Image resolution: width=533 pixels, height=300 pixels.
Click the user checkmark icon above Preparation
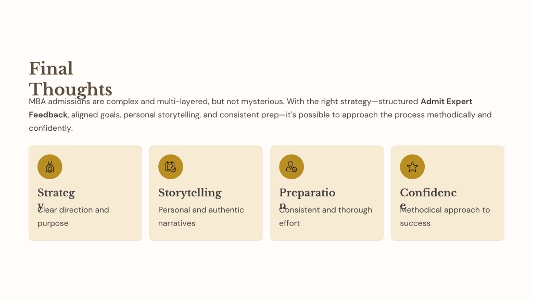(x=291, y=167)
